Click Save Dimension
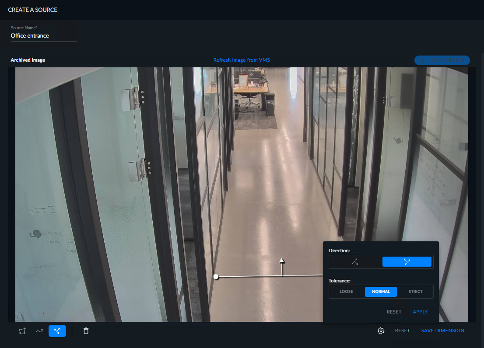Image resolution: width=484 pixels, height=348 pixels. tap(442, 331)
